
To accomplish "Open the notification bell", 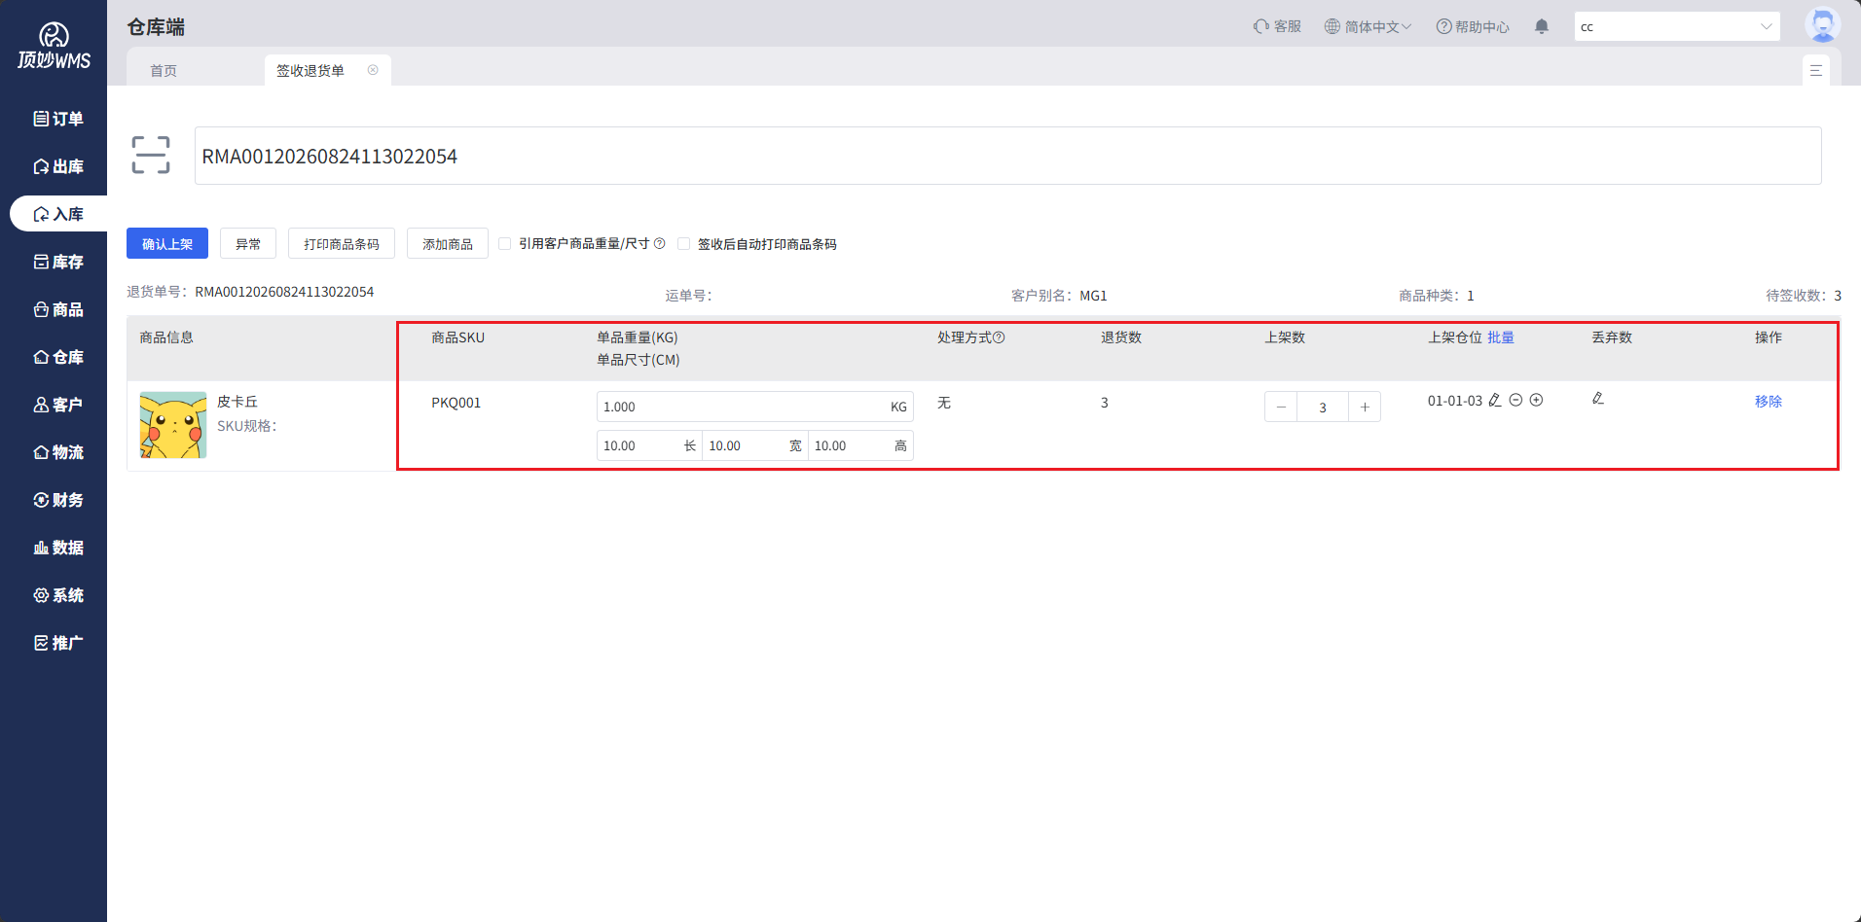I will [1542, 26].
